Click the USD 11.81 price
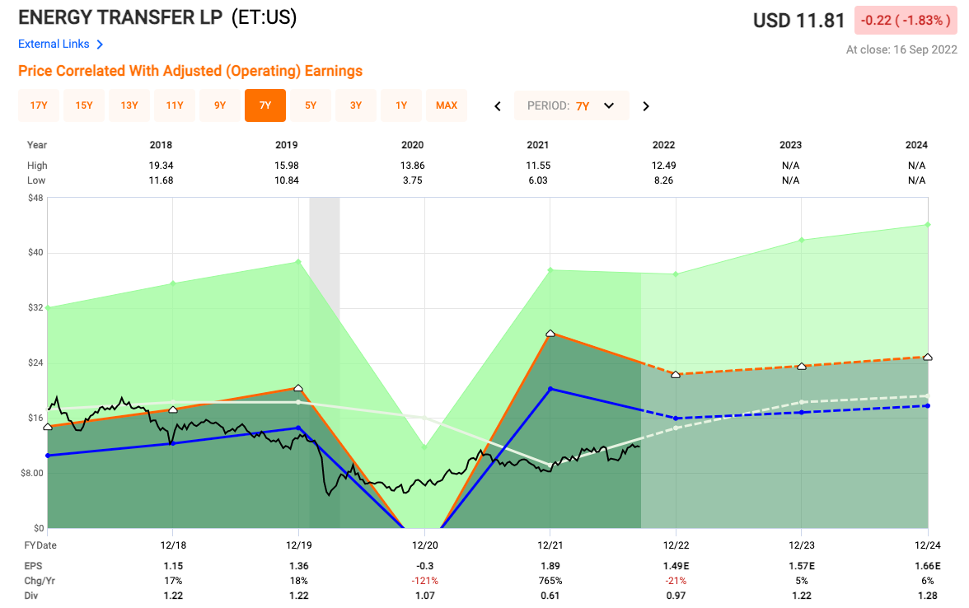 click(x=798, y=21)
